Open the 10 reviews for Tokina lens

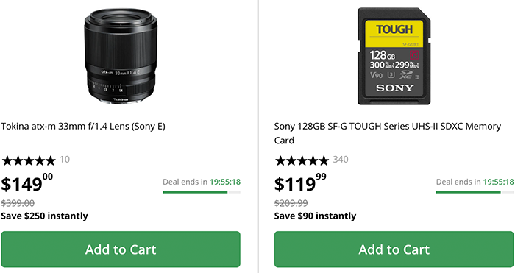point(65,160)
